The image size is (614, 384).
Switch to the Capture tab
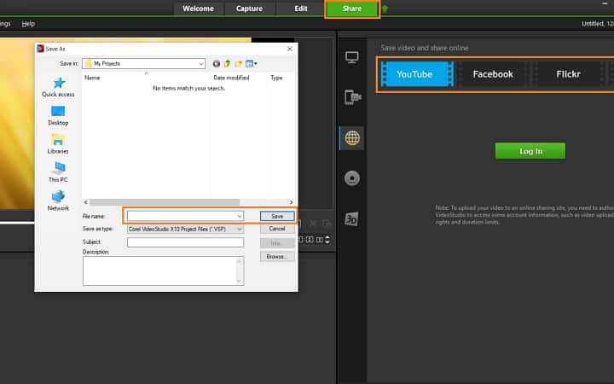coord(249,9)
